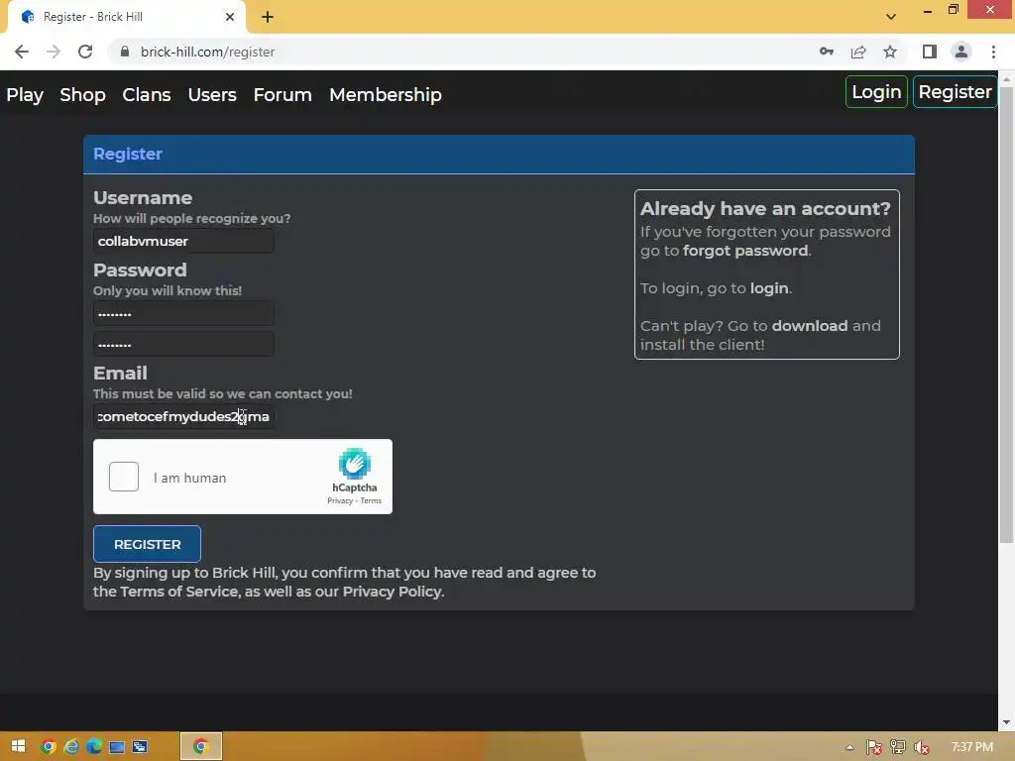
Task: Click the lock icon in address bar
Action: tap(125, 52)
